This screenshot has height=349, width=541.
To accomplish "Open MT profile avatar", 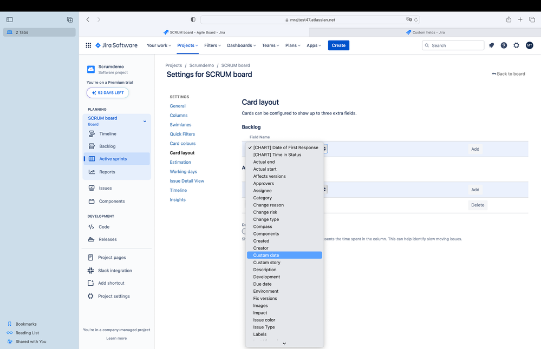I will 529,45.
